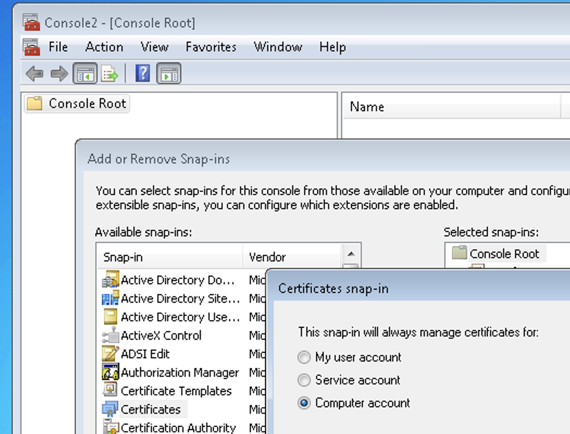Select the ADSI Edit snap-in icon
The height and width of the screenshot is (434, 570).
(x=110, y=354)
